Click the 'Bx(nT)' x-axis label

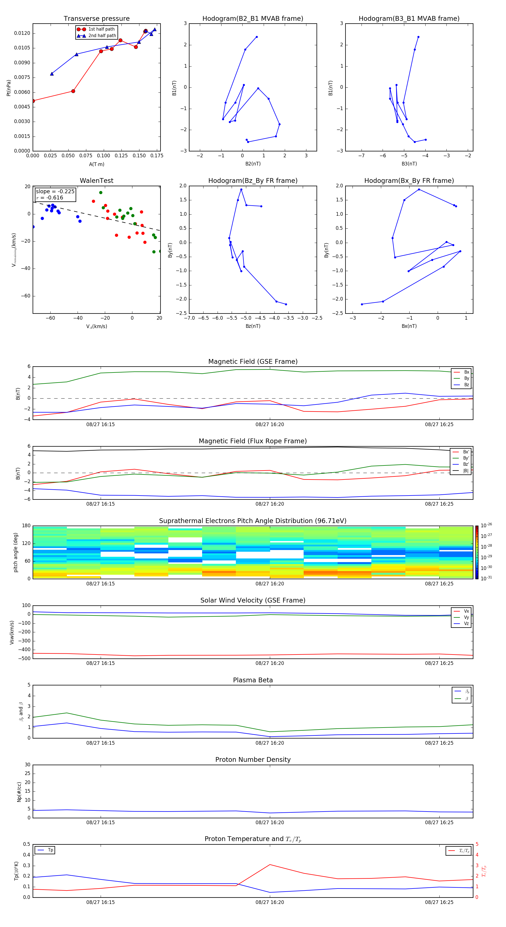(409, 326)
